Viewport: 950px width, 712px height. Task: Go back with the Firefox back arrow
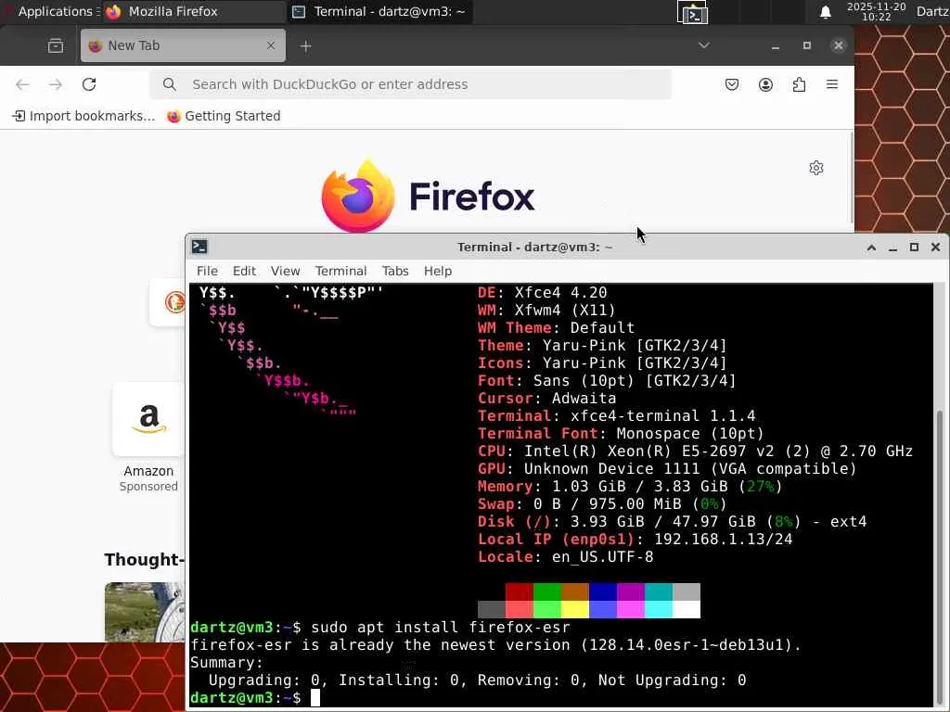(22, 84)
